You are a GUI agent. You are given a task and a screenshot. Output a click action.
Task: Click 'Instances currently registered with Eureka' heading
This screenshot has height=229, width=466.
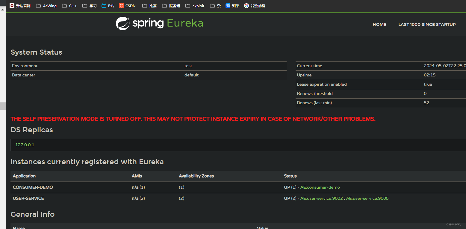point(87,162)
